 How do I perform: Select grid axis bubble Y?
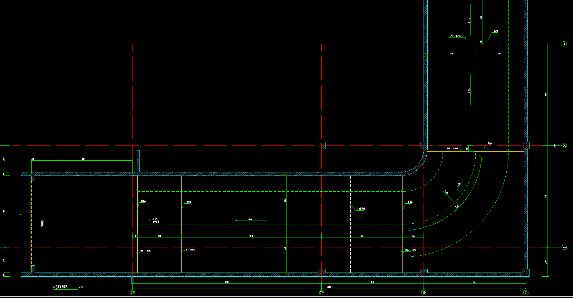pyautogui.click(x=564, y=44)
